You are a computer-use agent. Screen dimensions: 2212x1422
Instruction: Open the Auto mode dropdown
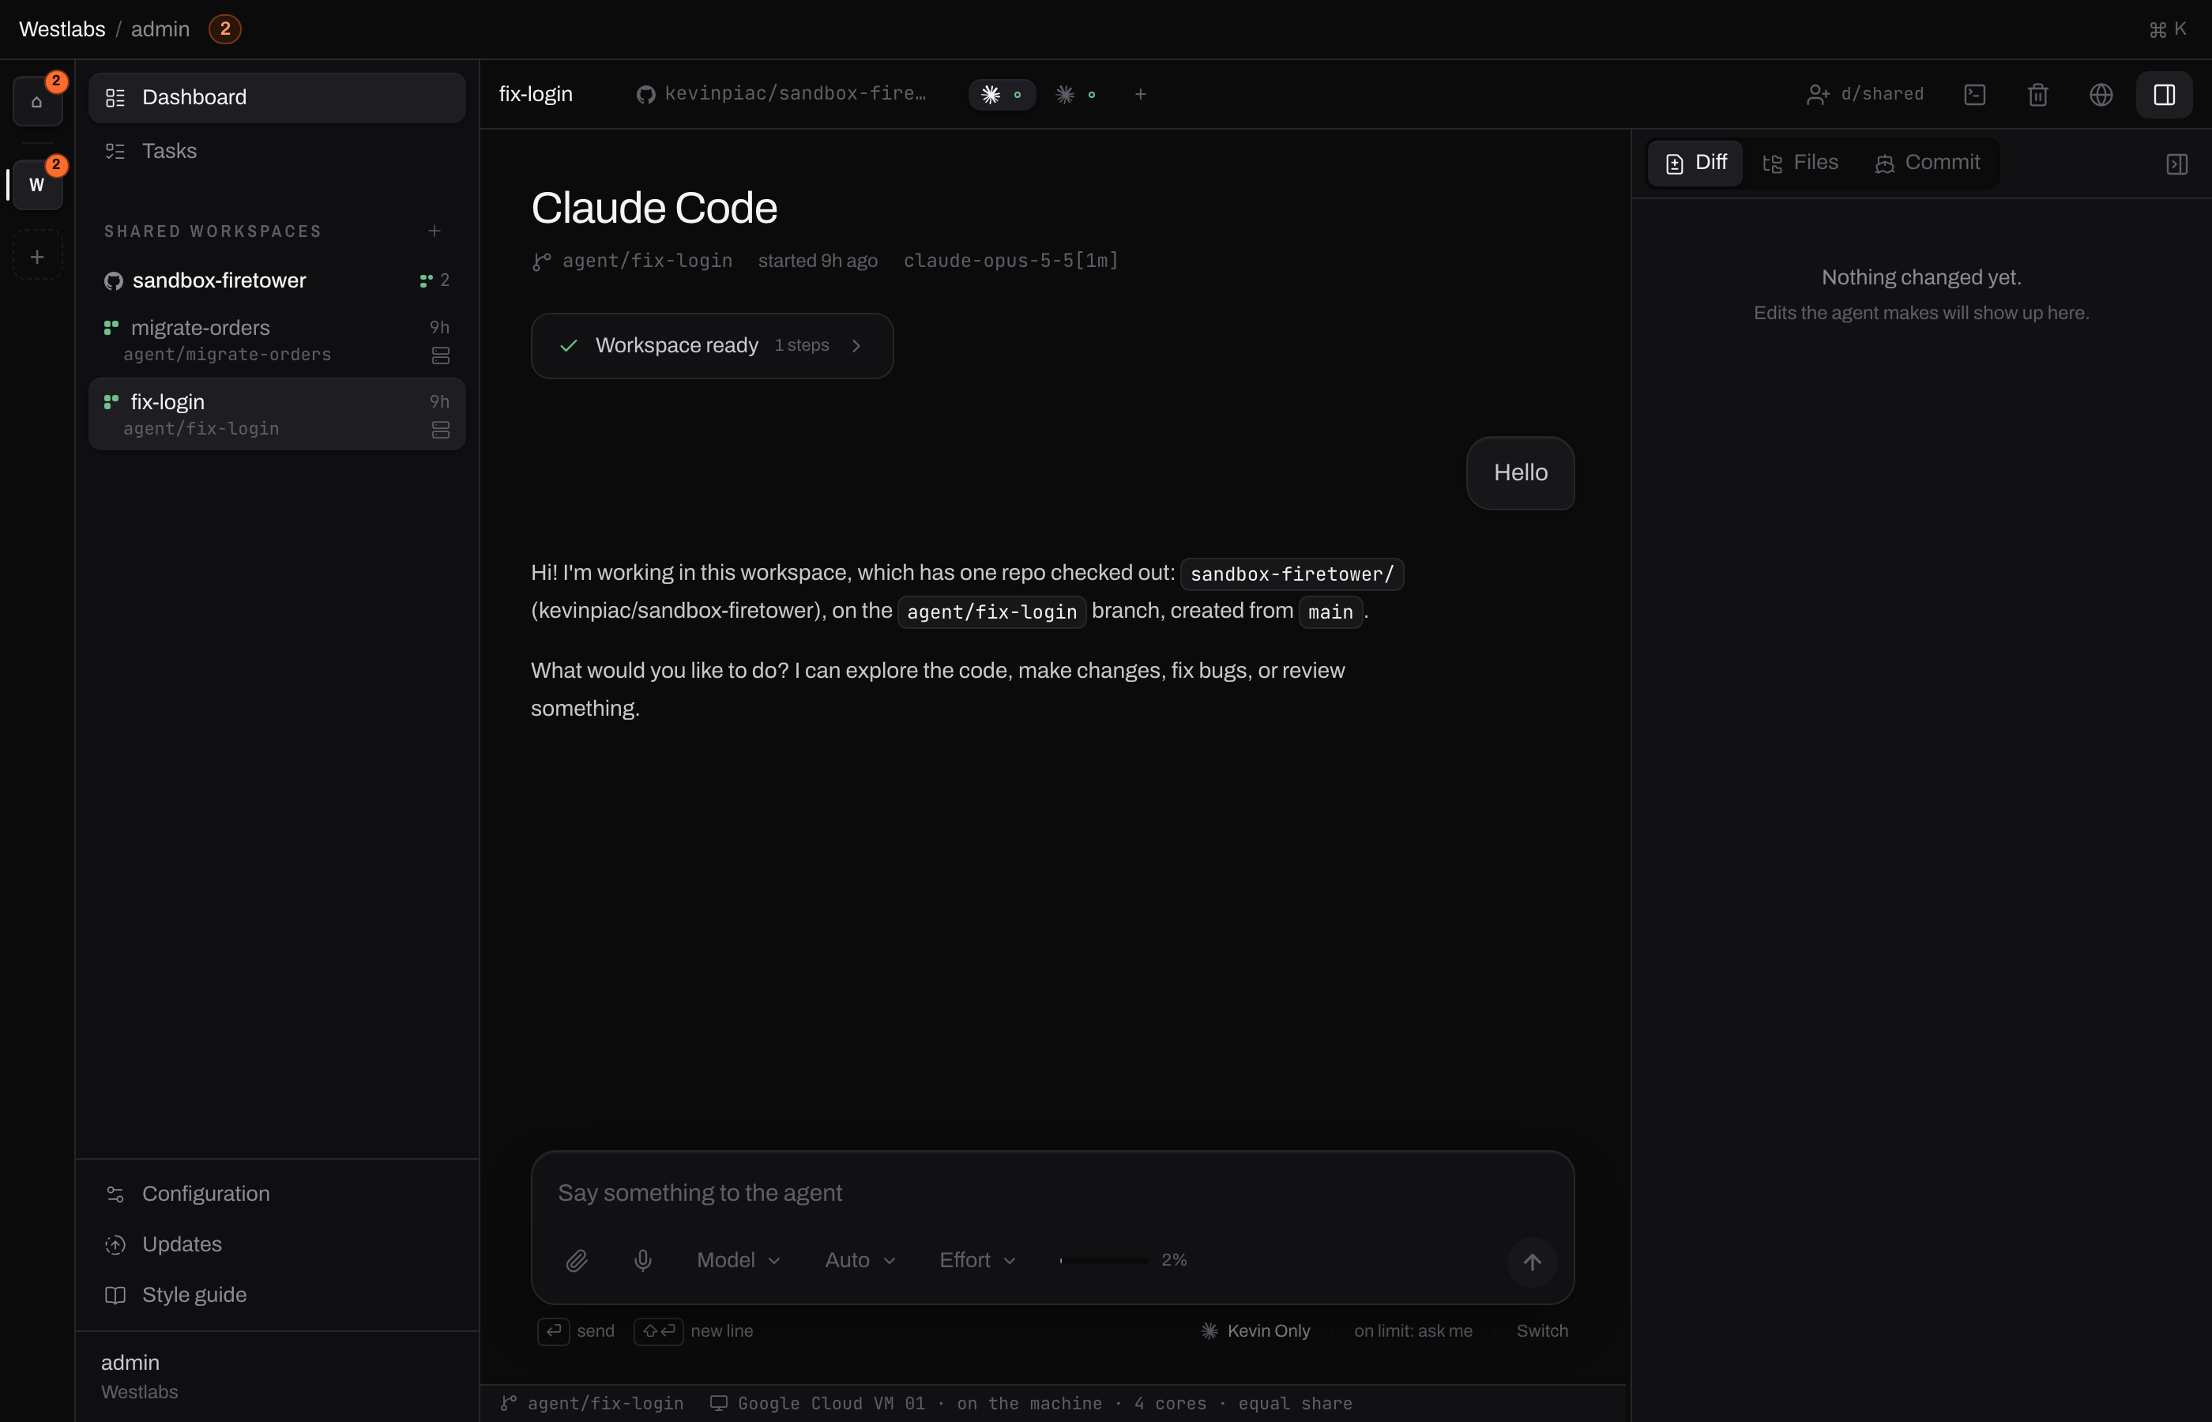tap(860, 1260)
